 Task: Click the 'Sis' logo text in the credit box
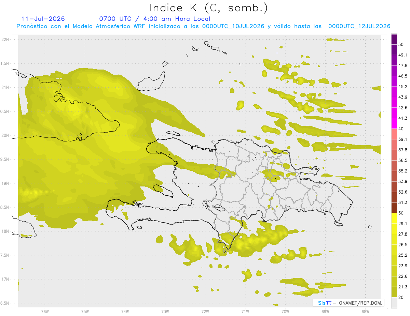[322, 303]
